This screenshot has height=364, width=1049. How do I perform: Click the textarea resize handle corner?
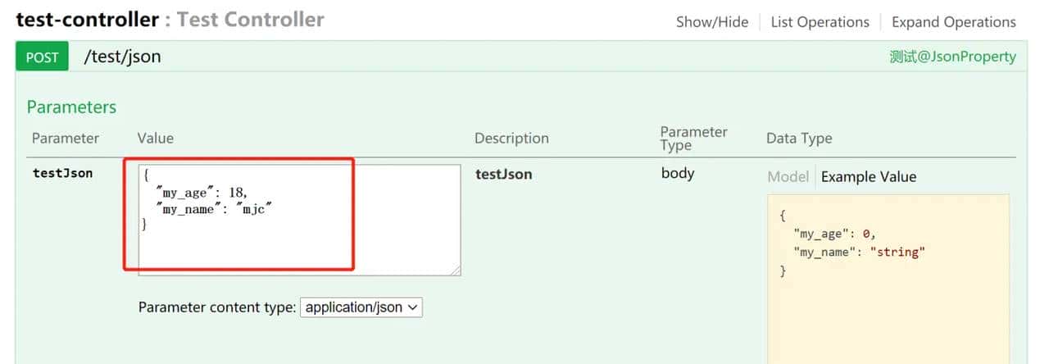(456, 271)
